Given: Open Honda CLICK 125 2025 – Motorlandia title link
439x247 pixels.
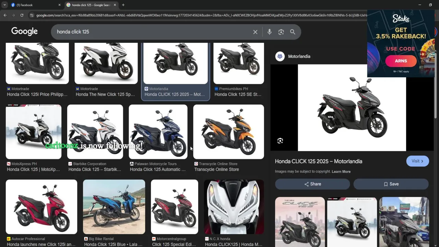Looking at the screenshot, I should tap(319, 161).
